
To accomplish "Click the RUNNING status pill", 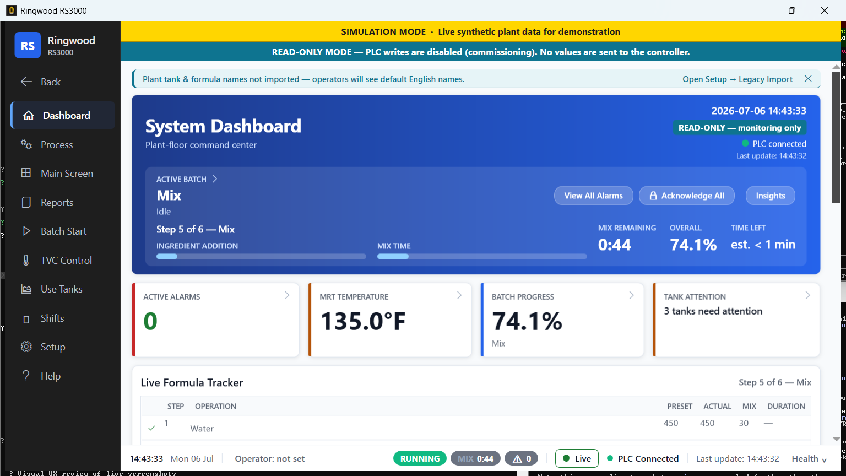I will coord(420,458).
